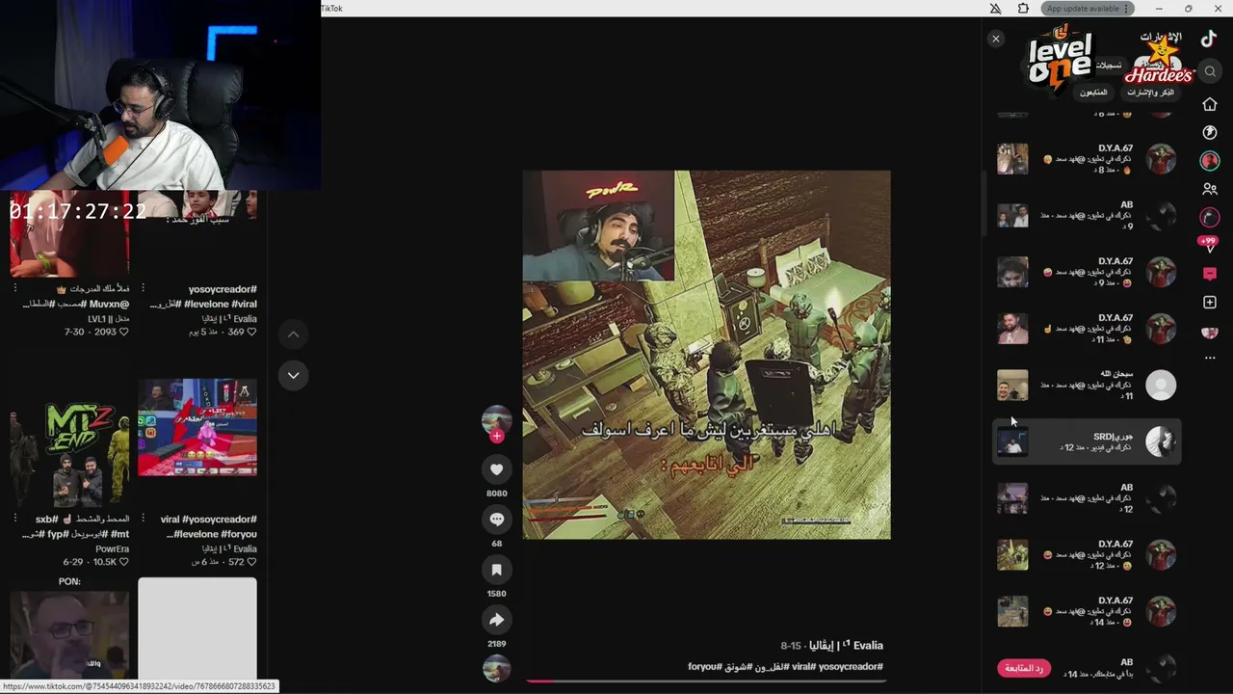Go to the next video with down arrow
Screen dimensions: 1233x694
[x=294, y=375]
